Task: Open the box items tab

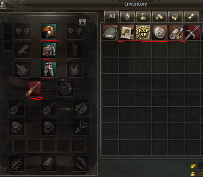Action: point(175,17)
